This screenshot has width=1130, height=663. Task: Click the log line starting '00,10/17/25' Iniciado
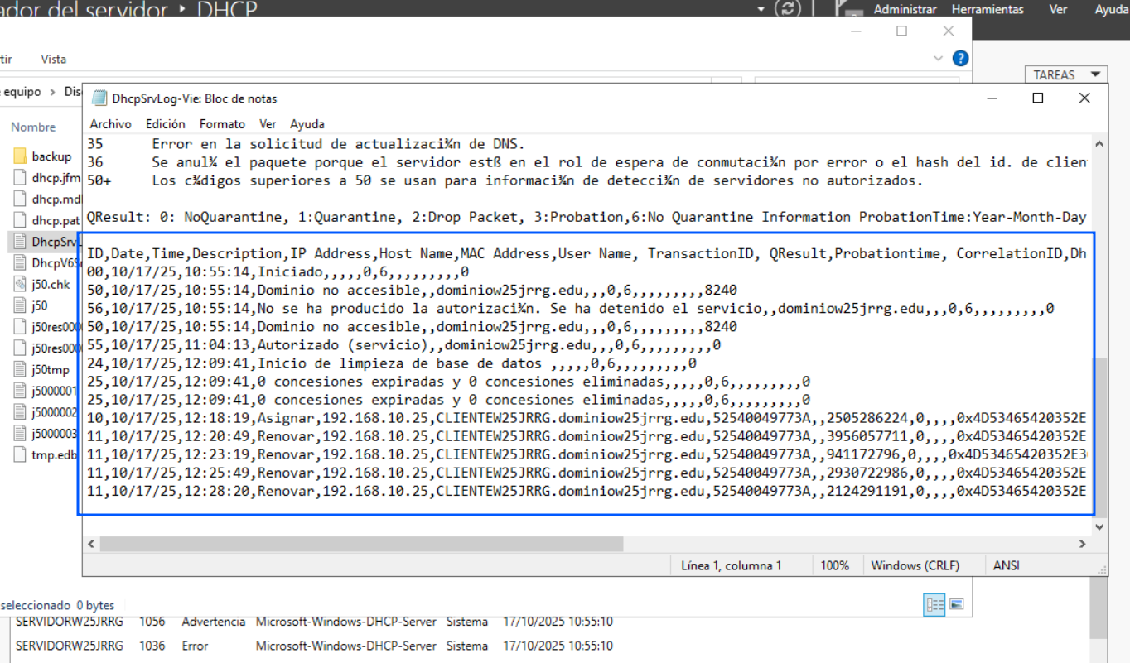pos(278,271)
